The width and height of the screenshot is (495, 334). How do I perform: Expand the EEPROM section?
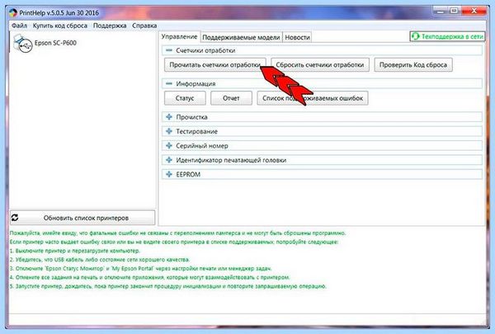point(169,174)
